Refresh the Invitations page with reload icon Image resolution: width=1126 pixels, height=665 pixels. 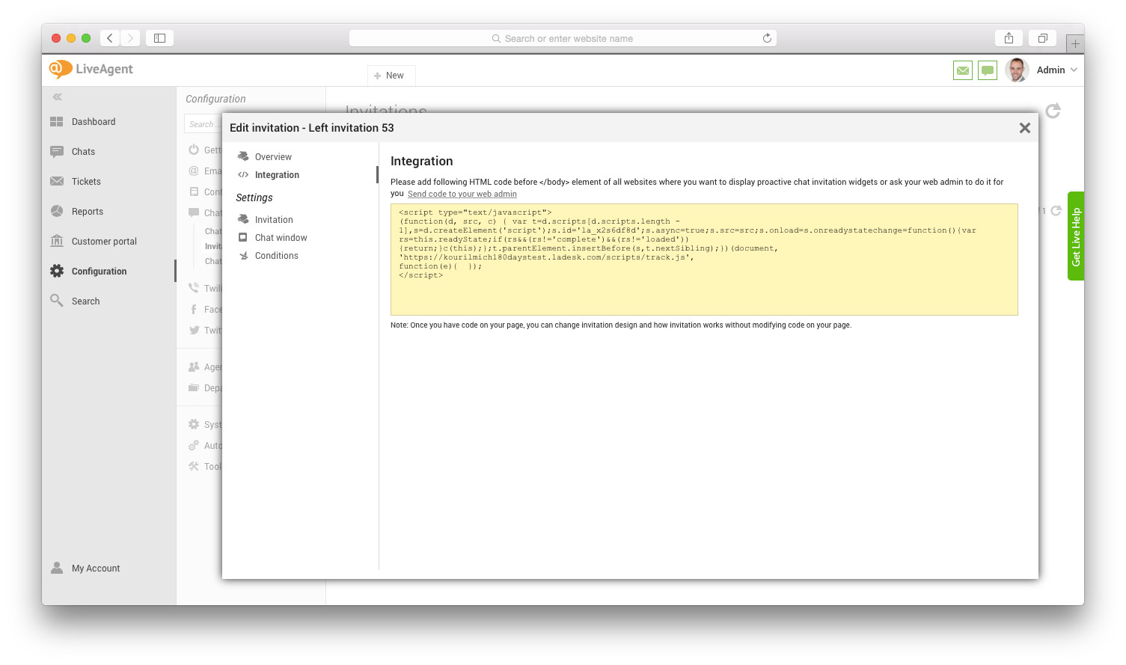click(1053, 111)
